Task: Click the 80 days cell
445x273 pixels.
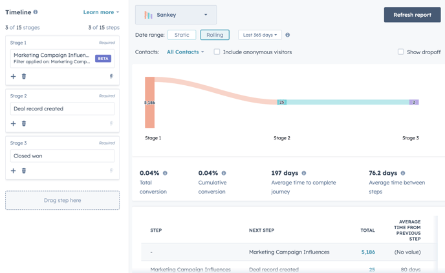Action: pos(411,270)
